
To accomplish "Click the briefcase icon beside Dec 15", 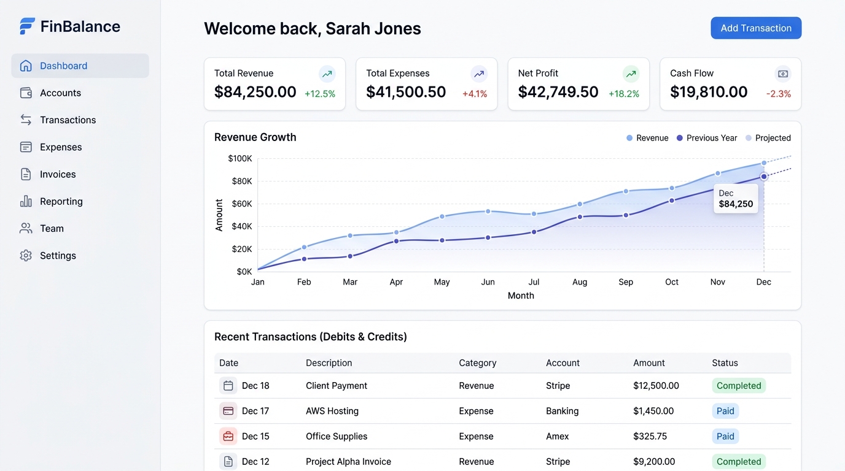I will 228,436.
